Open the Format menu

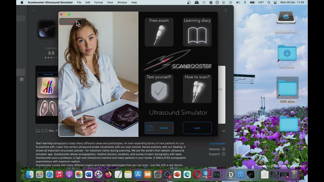98,3
